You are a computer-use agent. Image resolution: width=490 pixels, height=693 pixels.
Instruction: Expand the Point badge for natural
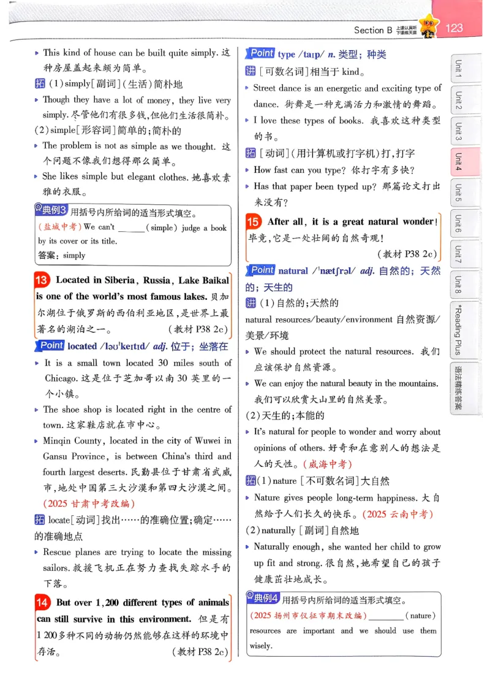click(262, 270)
